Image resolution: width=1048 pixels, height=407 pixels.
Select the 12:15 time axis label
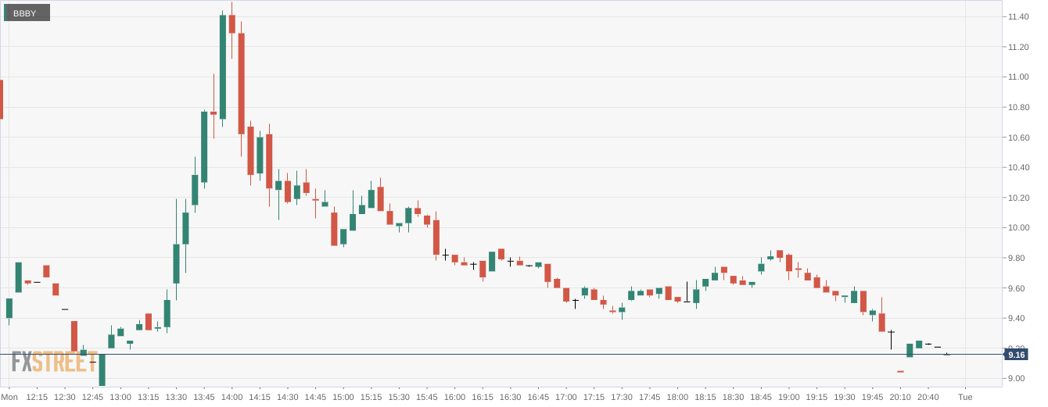tap(37, 397)
